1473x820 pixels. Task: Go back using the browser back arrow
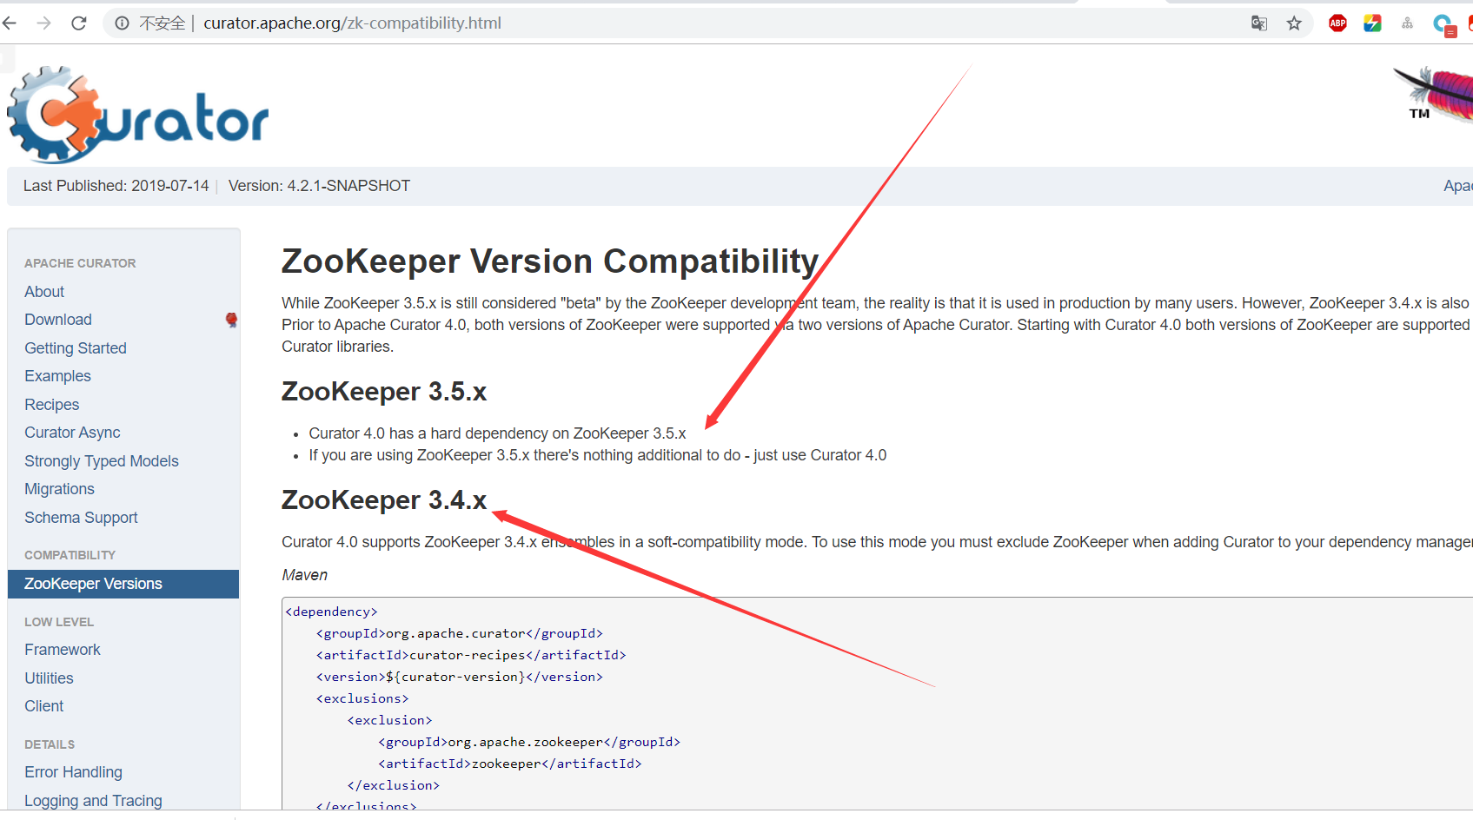pos(10,23)
